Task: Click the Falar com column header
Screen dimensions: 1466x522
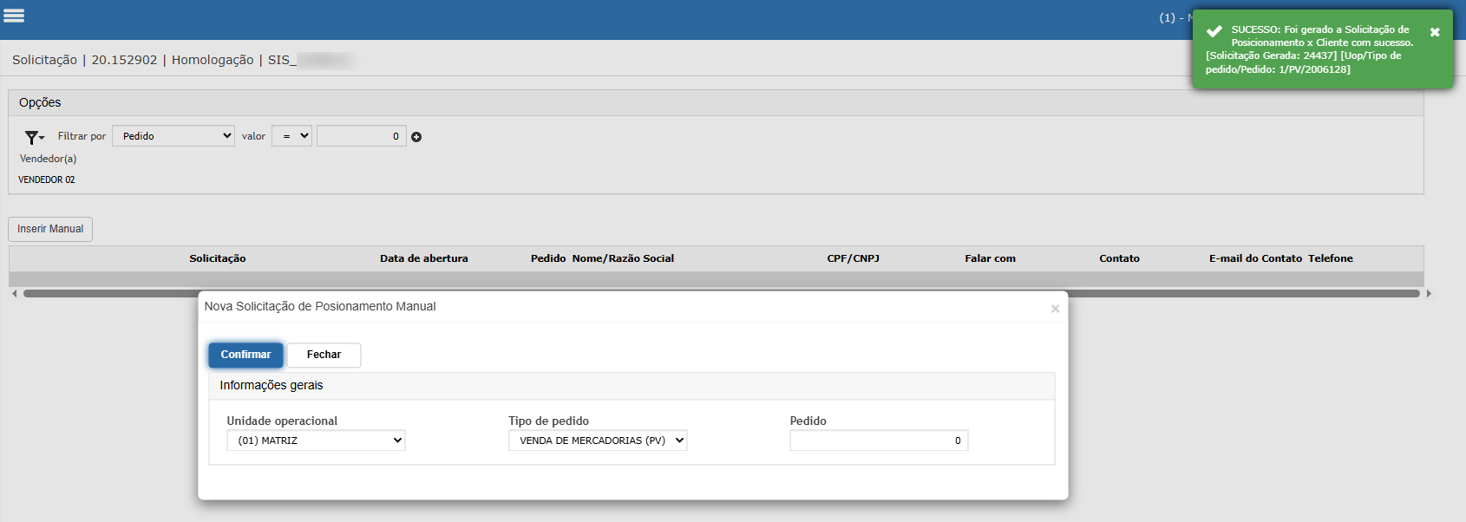Action: point(990,258)
